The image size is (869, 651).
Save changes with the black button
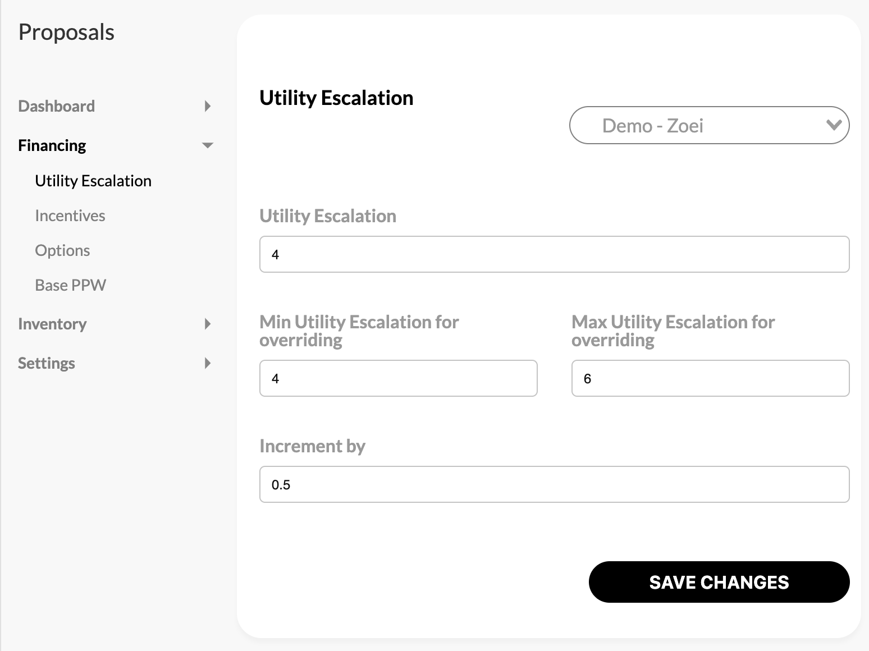click(x=719, y=582)
